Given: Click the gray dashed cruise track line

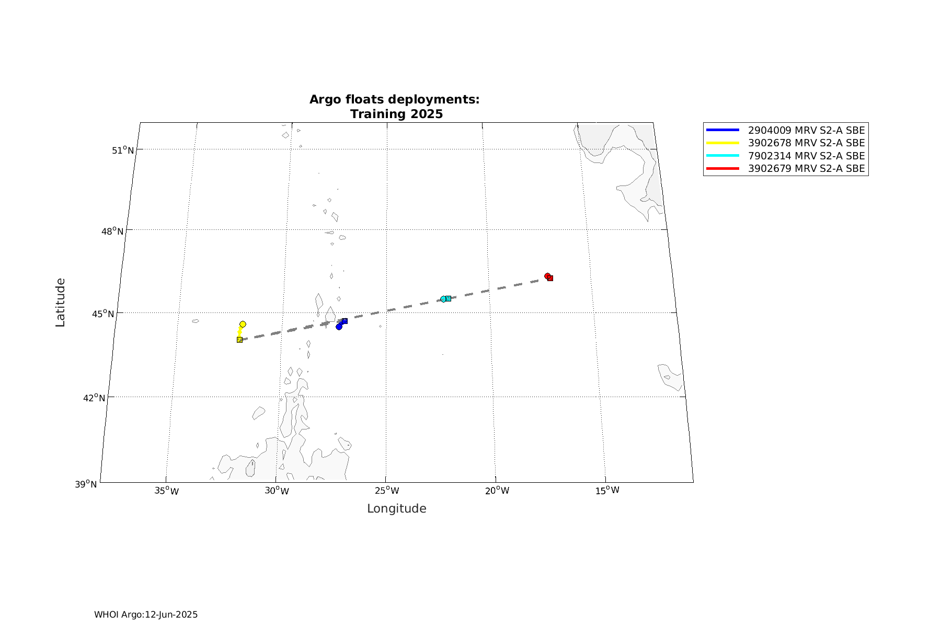Looking at the screenshot, I should pos(395,309).
